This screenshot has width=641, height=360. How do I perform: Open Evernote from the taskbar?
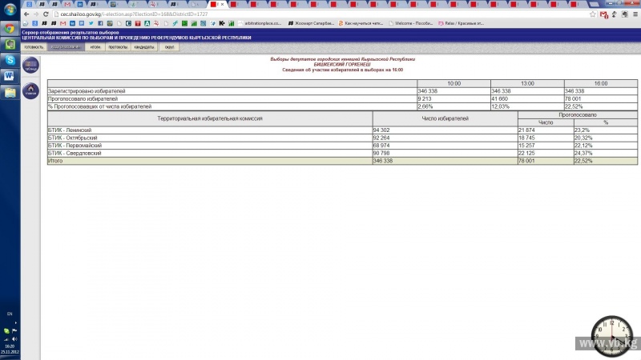(x=10, y=44)
